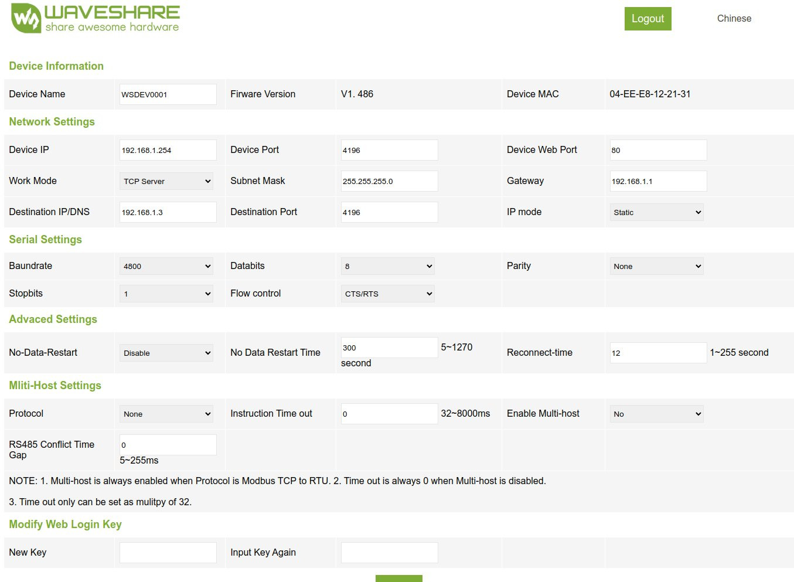Focus the No Data Restart Time field
794x582 pixels.
click(x=390, y=348)
